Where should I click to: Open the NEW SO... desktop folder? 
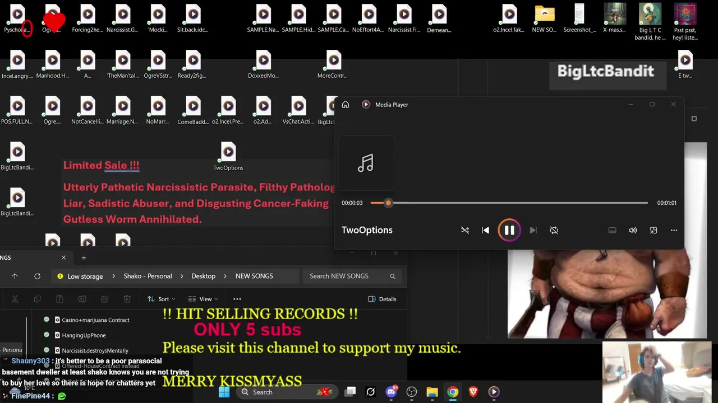[545, 18]
